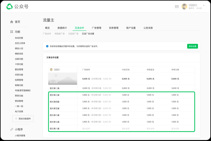Click the 添加功能插件 button
The image size is (211, 141).
point(23,119)
